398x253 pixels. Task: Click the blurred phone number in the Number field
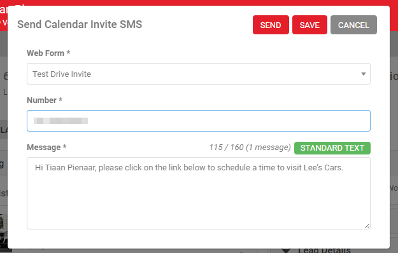click(x=60, y=121)
